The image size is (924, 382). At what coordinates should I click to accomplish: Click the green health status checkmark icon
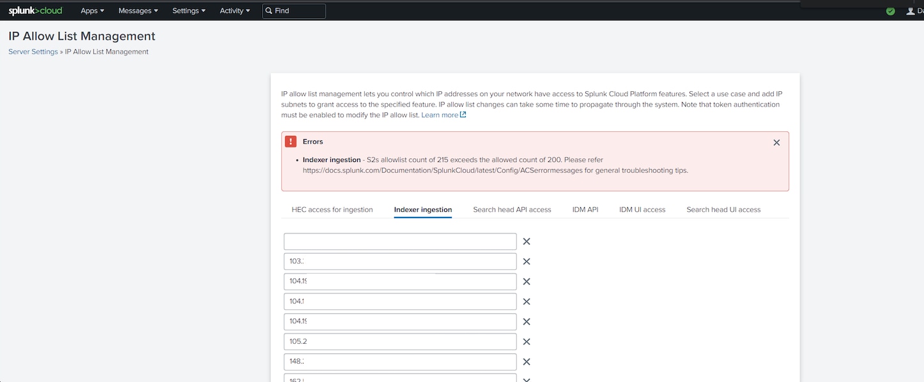tap(891, 11)
